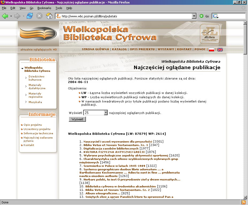Viewport: 248px width, 205px height.
Task: Open the Help menu
Action: (x=69, y=8)
